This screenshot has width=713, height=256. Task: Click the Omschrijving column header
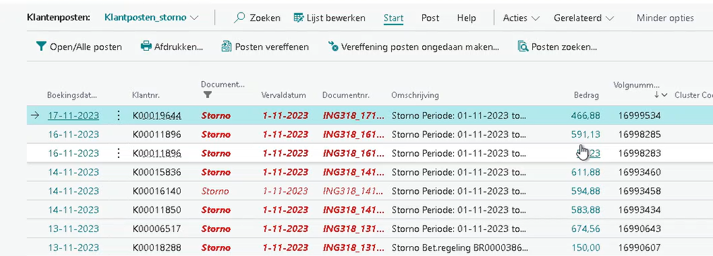414,95
